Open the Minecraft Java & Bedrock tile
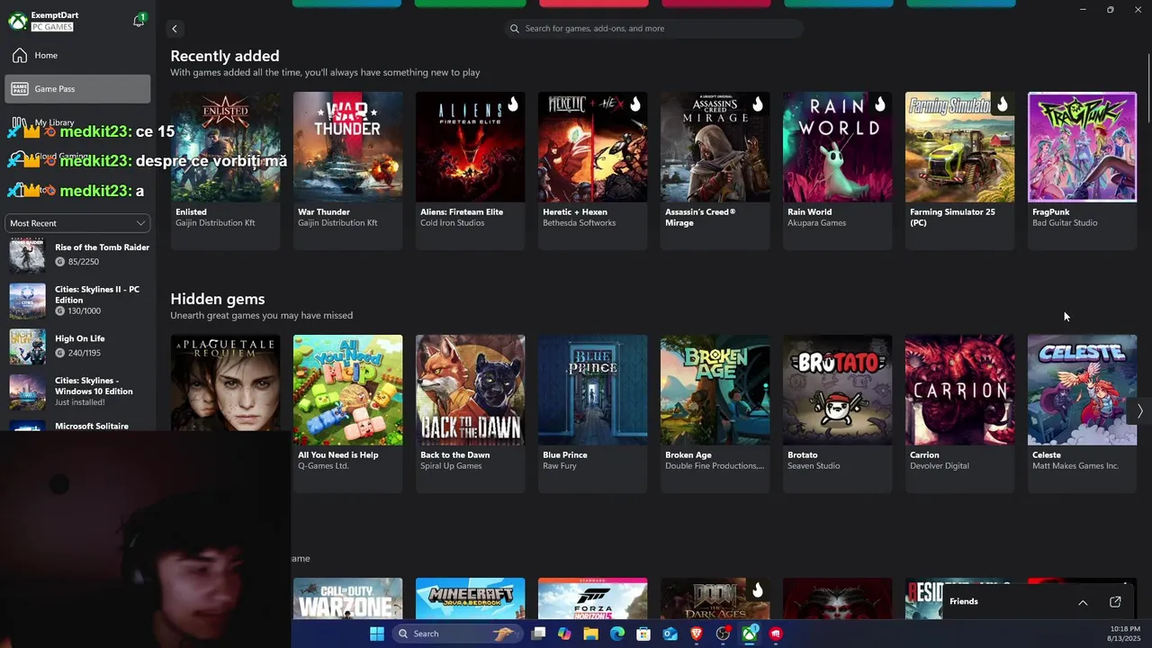This screenshot has height=648, width=1152. tap(470, 598)
